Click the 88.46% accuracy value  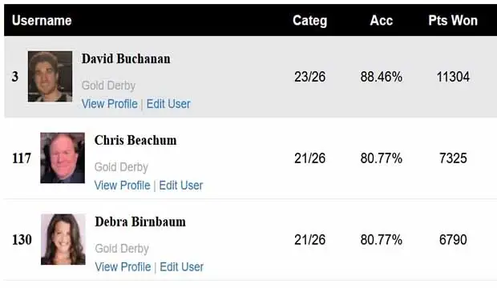pyautogui.click(x=382, y=77)
